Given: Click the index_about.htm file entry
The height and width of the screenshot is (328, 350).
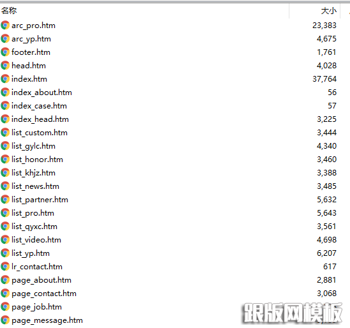Looking at the screenshot, I should 41,93.
